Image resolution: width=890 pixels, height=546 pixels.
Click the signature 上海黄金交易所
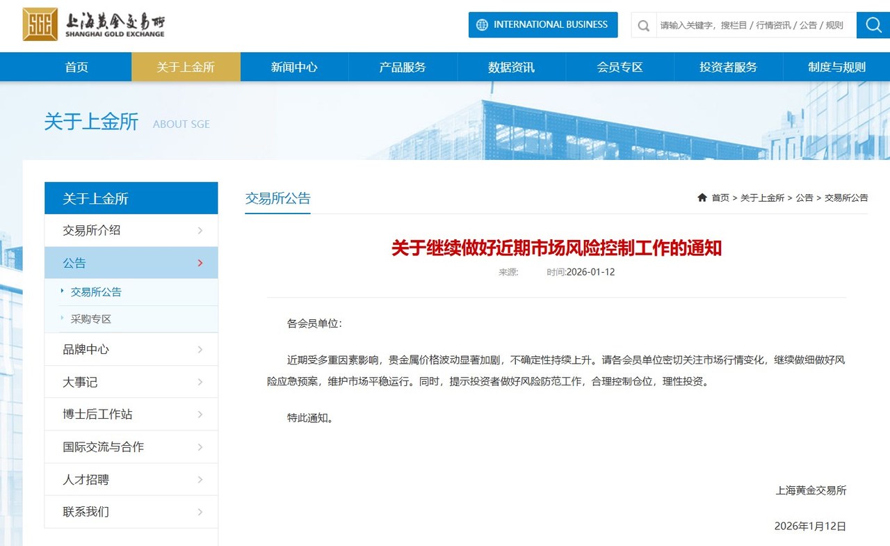[x=811, y=490]
